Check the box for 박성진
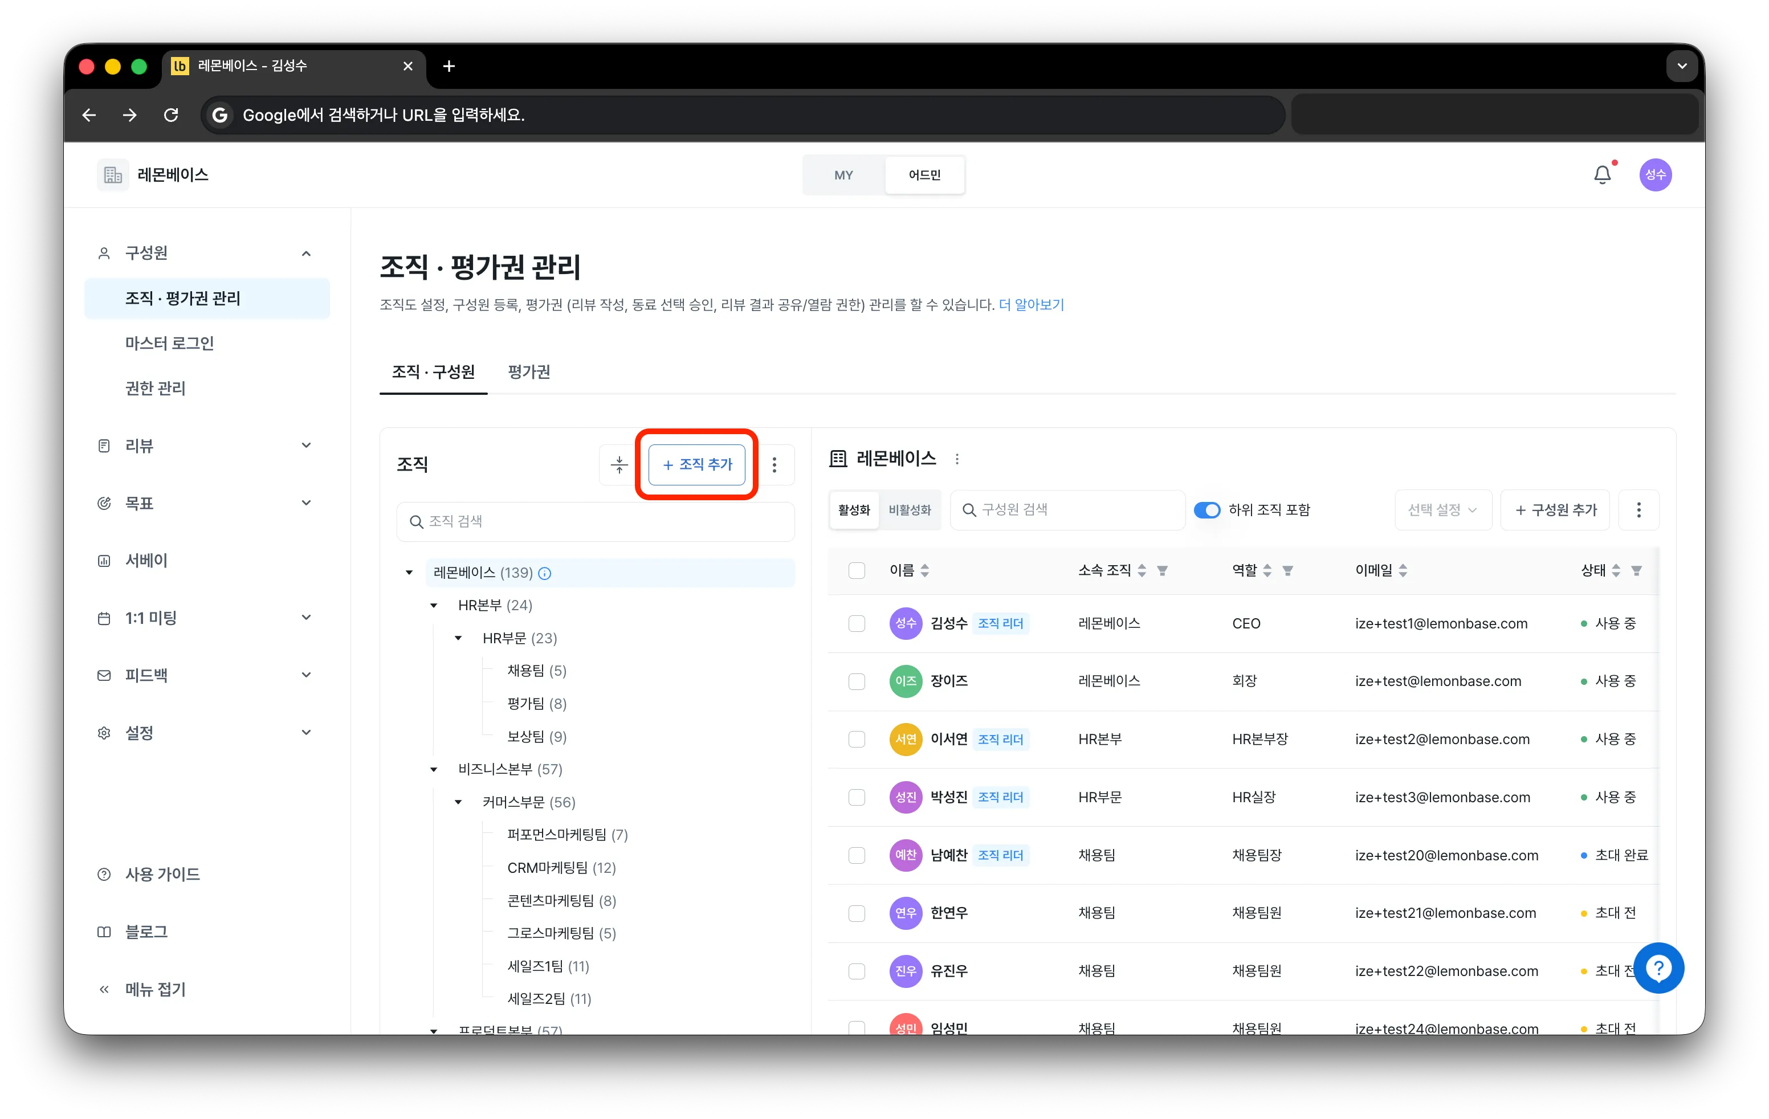The height and width of the screenshot is (1119, 1769). click(857, 798)
